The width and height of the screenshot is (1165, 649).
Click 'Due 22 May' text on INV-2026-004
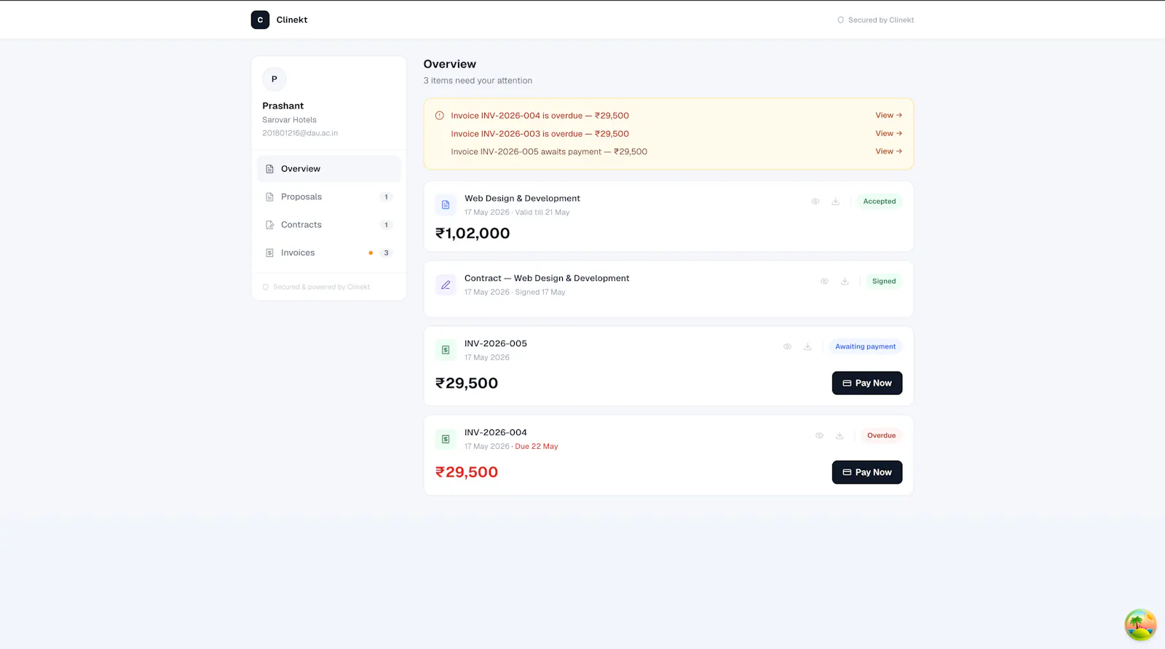tap(537, 447)
